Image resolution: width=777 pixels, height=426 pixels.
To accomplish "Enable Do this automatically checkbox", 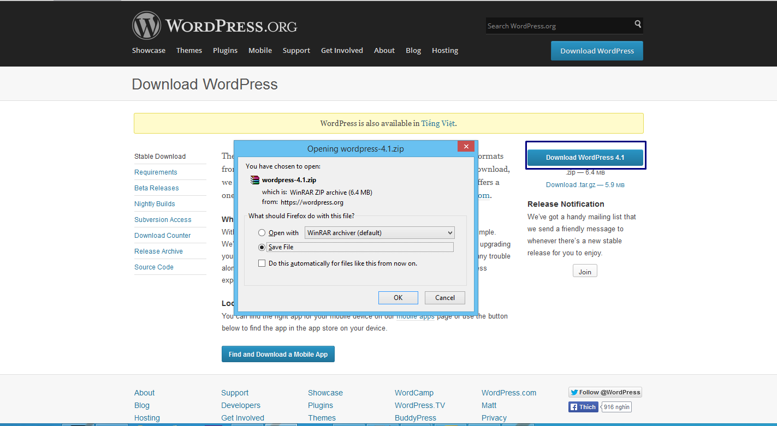I will pos(262,263).
